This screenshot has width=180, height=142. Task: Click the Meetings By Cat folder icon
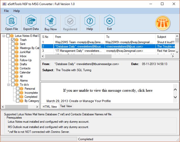coord(17,48)
